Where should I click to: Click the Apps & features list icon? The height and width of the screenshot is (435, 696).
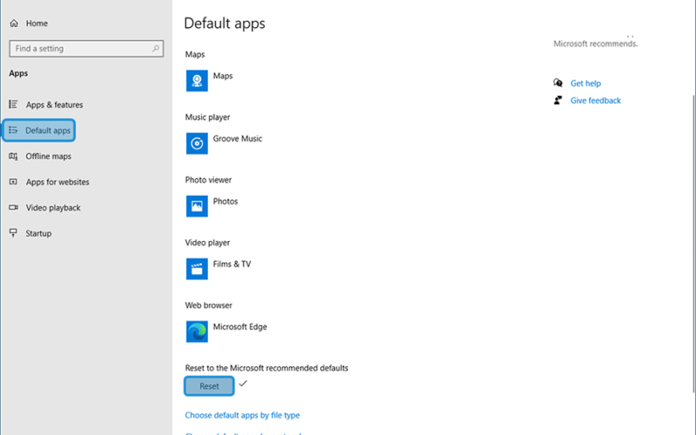pos(13,104)
